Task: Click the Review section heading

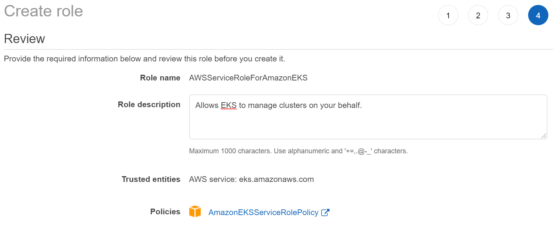Action: tap(24, 39)
